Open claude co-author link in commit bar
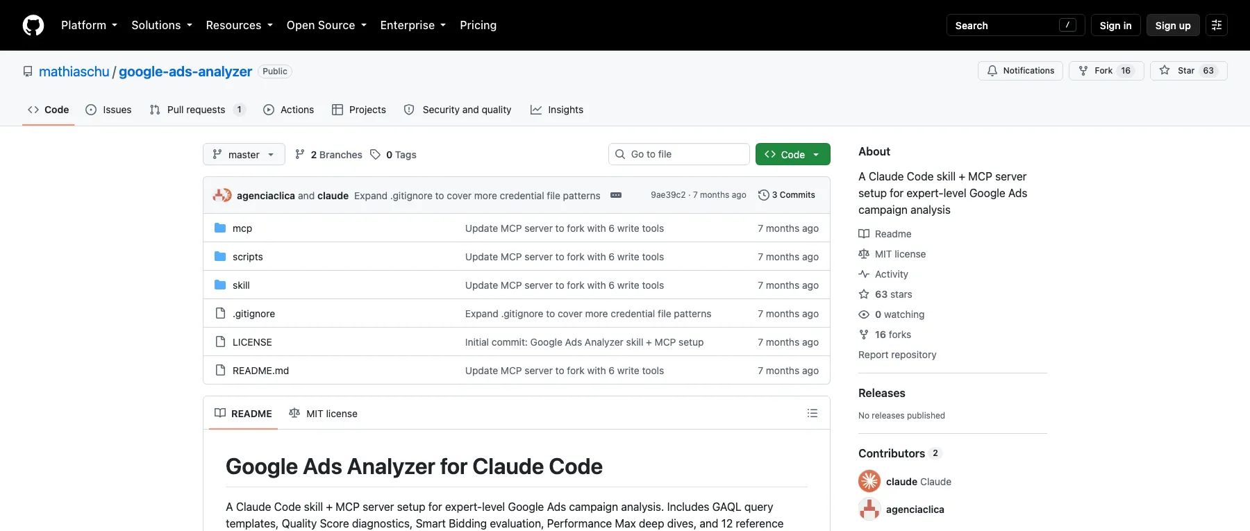1250x531 pixels. pyautogui.click(x=333, y=196)
